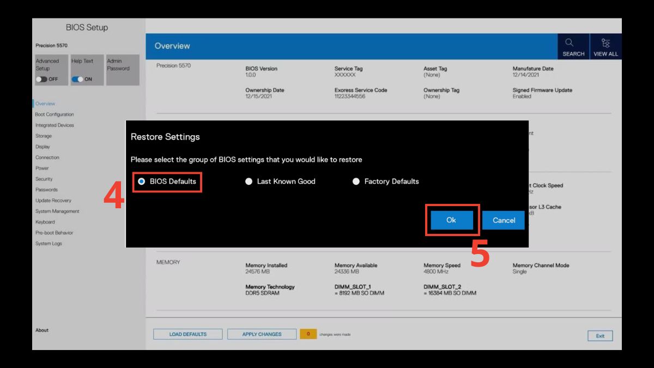Navigate to Update Recovery
The image size is (654, 368).
(53, 201)
